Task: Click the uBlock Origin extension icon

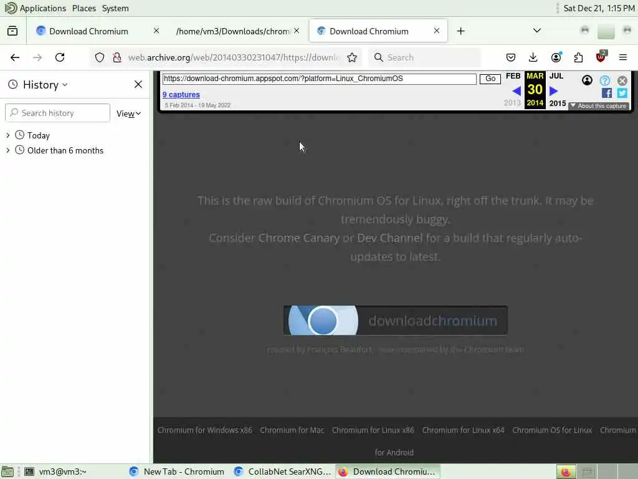Action: pyautogui.click(x=601, y=57)
